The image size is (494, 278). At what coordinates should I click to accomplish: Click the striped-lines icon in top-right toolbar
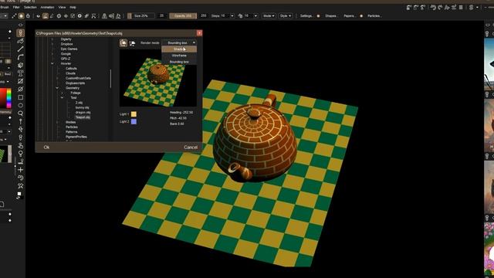(x=461, y=7)
